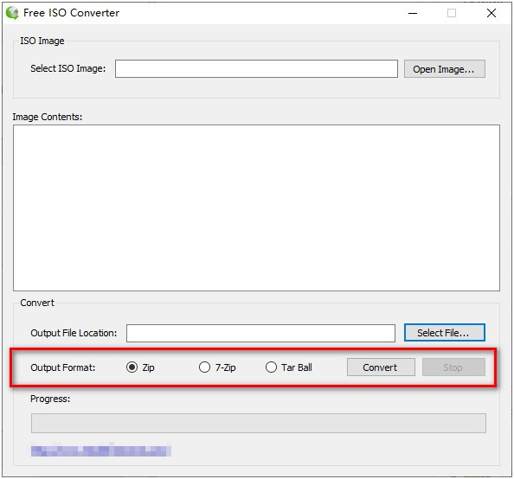Close the Free ISO Converter window
The height and width of the screenshot is (479, 514).
491,13
